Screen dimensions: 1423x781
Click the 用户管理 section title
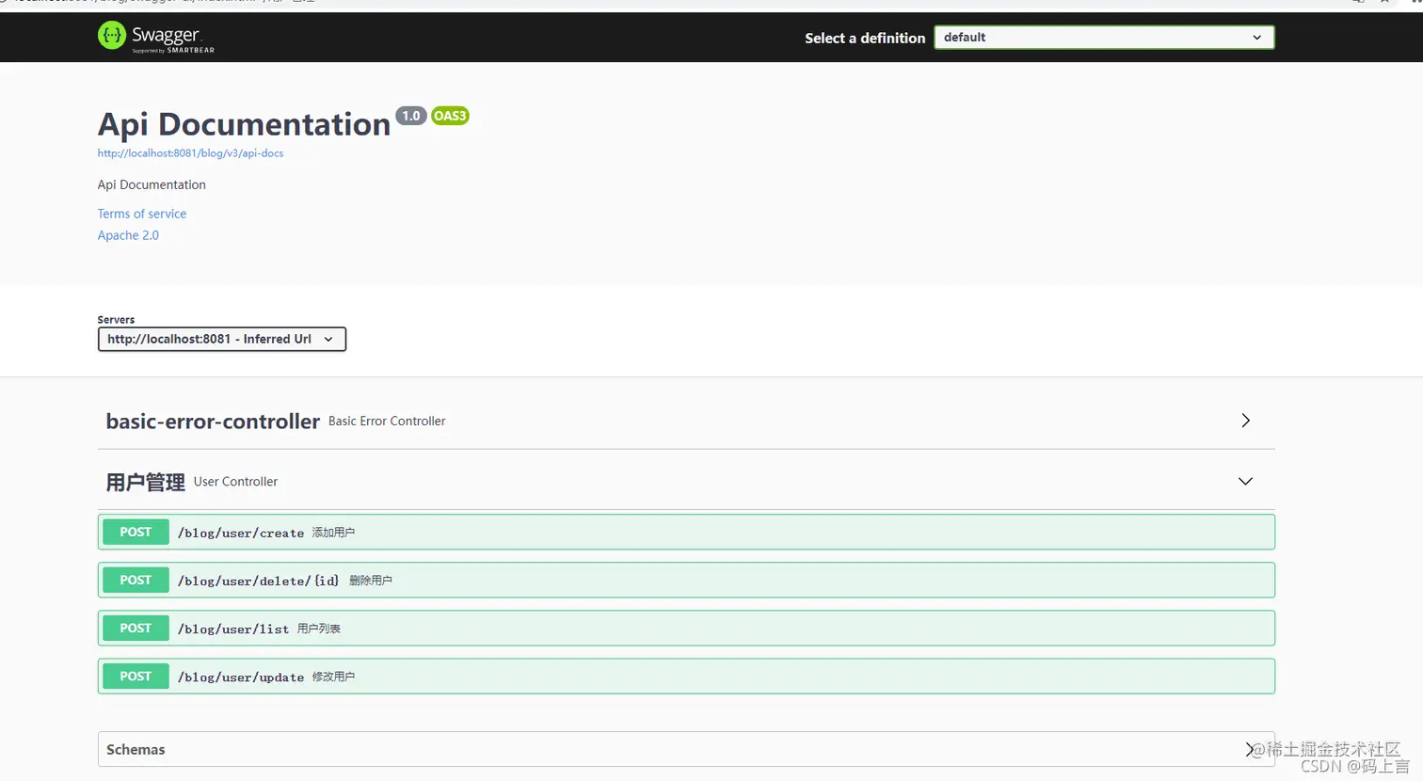tap(145, 482)
